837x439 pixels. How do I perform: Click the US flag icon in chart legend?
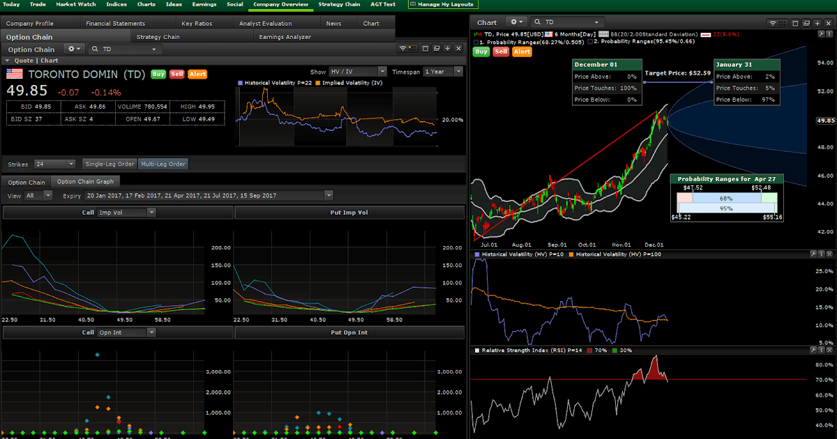[x=549, y=33]
